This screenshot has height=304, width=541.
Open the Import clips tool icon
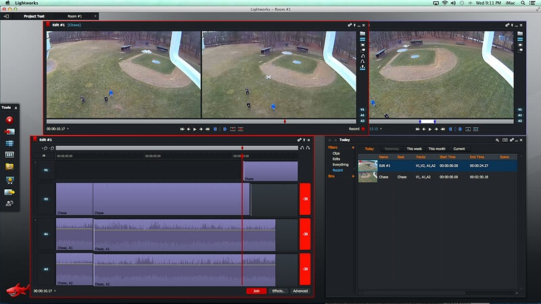(x=9, y=131)
